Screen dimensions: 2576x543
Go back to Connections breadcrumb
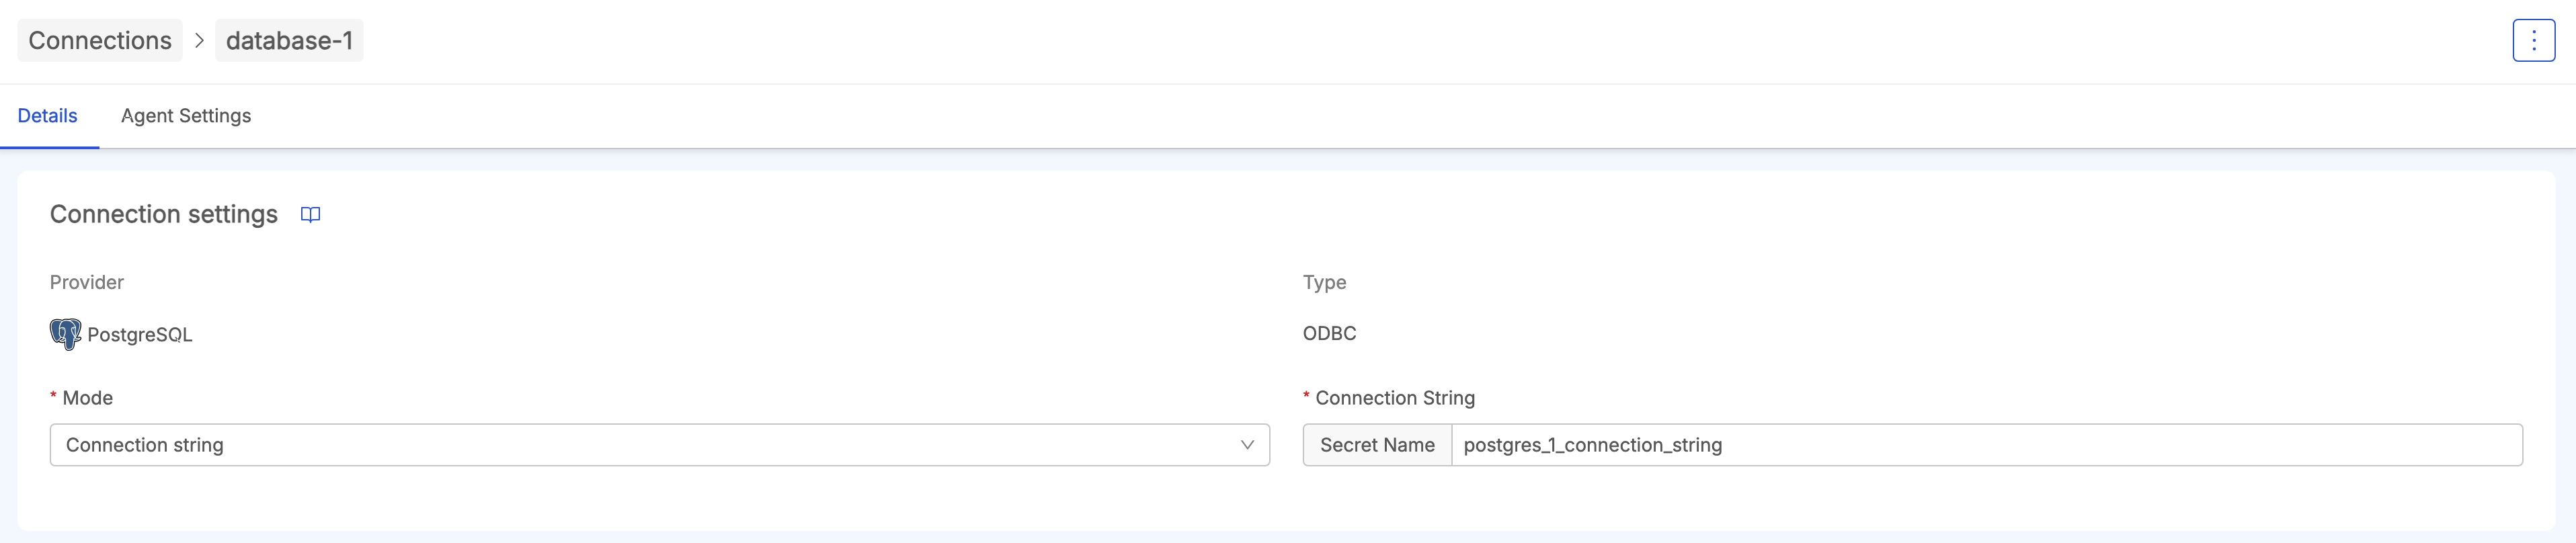(x=100, y=41)
